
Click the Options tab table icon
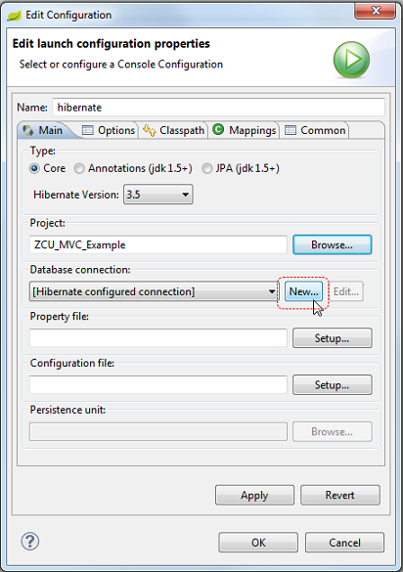[x=88, y=130]
